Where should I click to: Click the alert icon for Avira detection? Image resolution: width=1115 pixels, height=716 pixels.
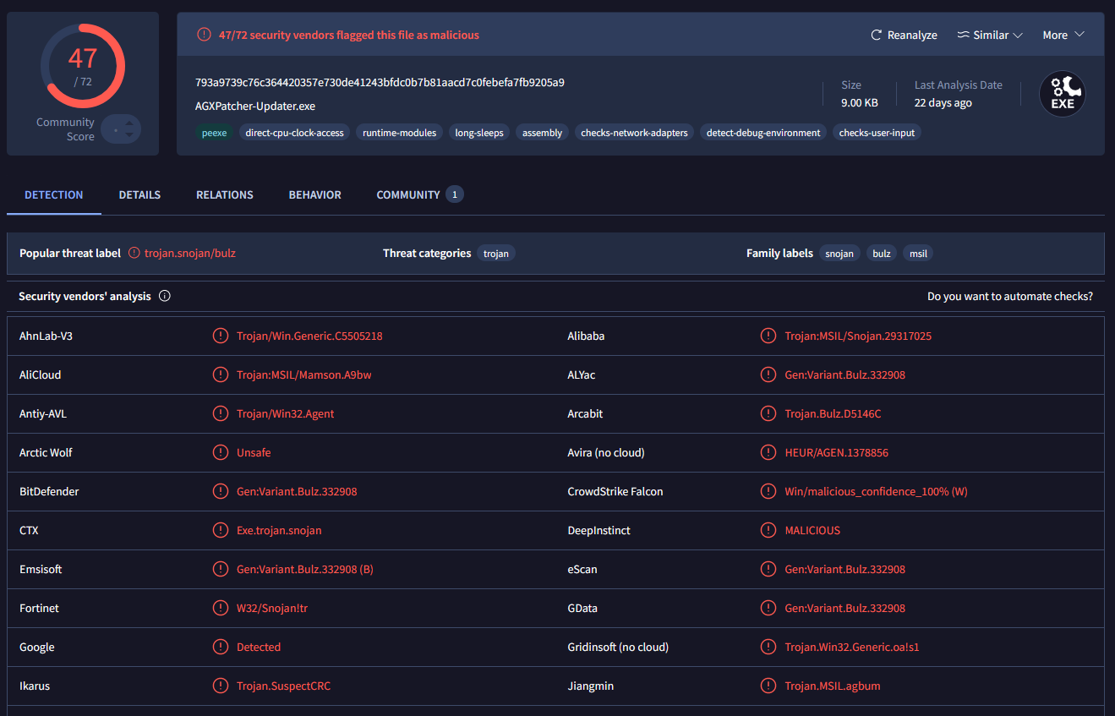[x=768, y=452]
